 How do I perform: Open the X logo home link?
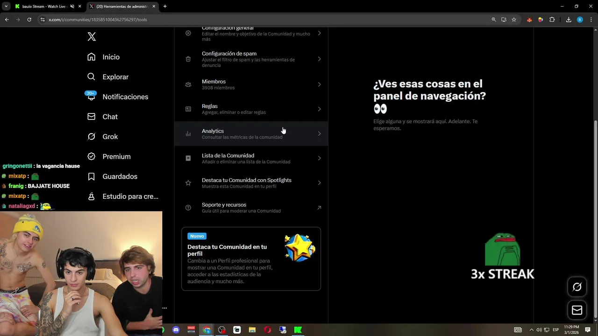(92, 37)
